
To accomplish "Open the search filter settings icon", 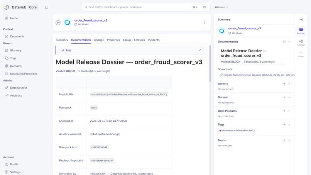I will [204, 7].
